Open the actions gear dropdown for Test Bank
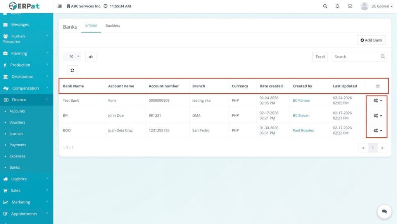The width and height of the screenshot is (397, 224). (x=378, y=101)
